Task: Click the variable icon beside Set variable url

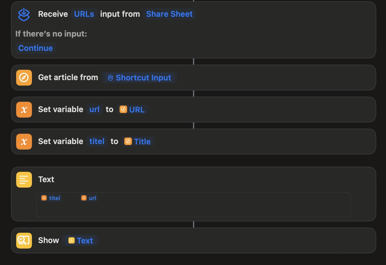Action: pyautogui.click(x=24, y=110)
